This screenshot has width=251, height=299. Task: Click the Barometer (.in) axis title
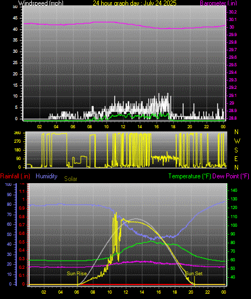(x=218, y=3)
